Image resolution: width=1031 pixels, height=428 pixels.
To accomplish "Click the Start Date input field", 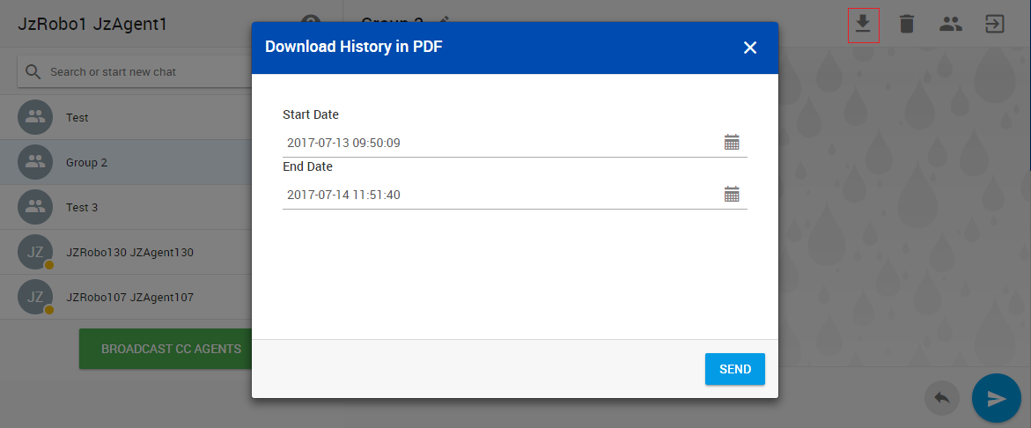I will click(x=497, y=143).
